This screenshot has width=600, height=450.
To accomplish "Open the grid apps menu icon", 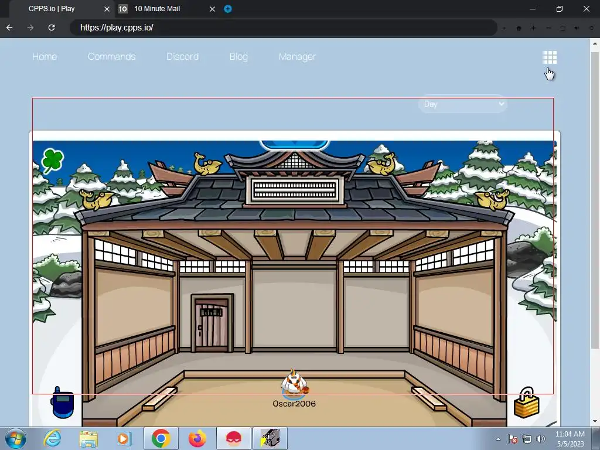I will (x=550, y=57).
